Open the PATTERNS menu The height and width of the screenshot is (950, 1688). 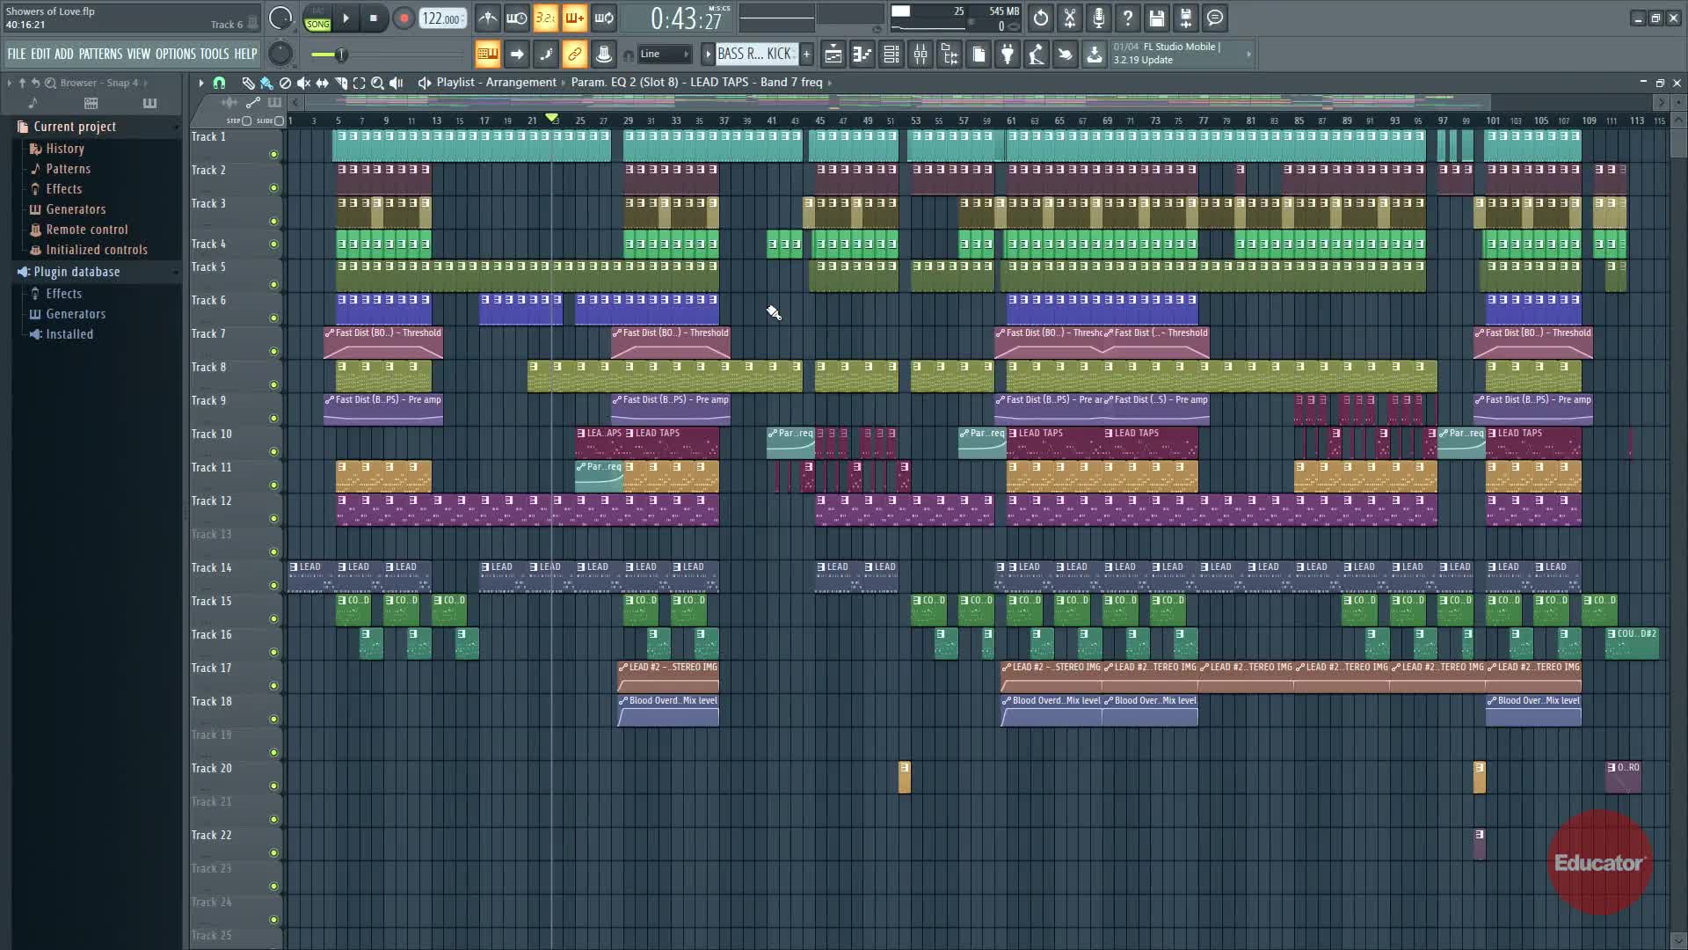100,55
